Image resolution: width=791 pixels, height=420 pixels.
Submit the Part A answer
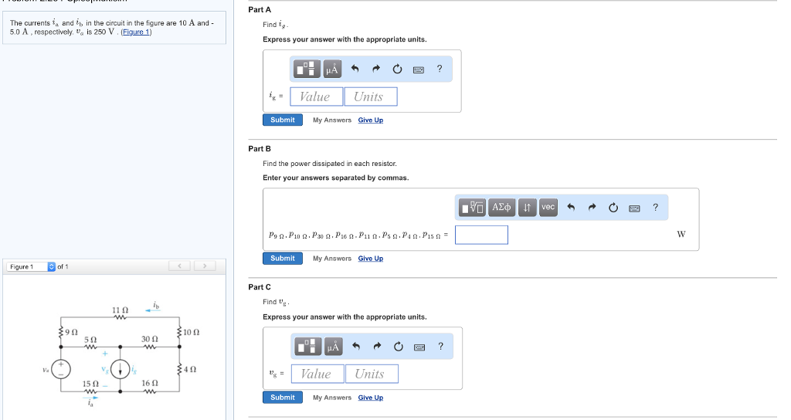pyautogui.click(x=283, y=120)
